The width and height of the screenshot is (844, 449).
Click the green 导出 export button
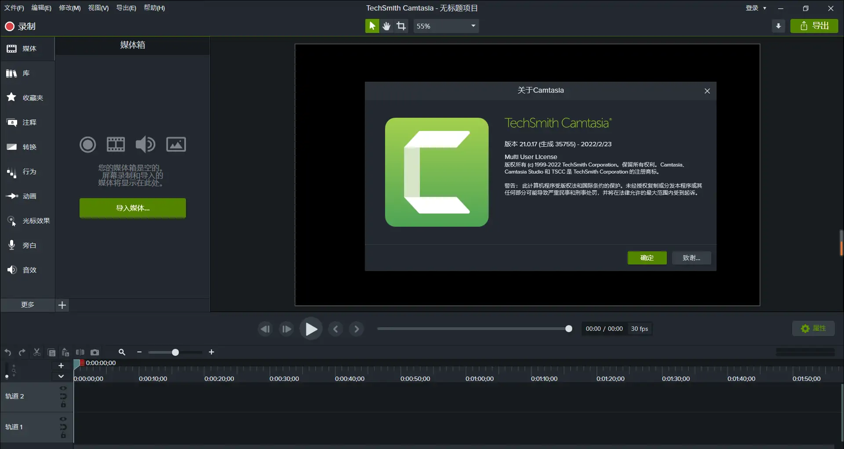(x=814, y=26)
